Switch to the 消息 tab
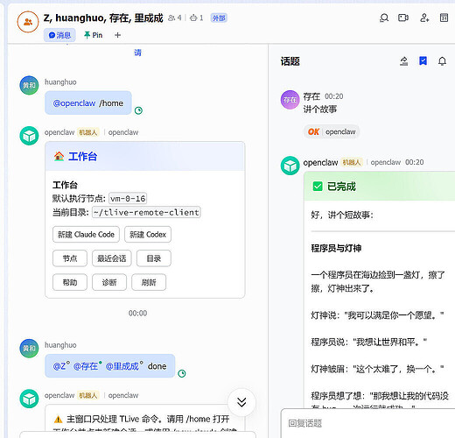This screenshot has width=455, height=438. pos(59,35)
